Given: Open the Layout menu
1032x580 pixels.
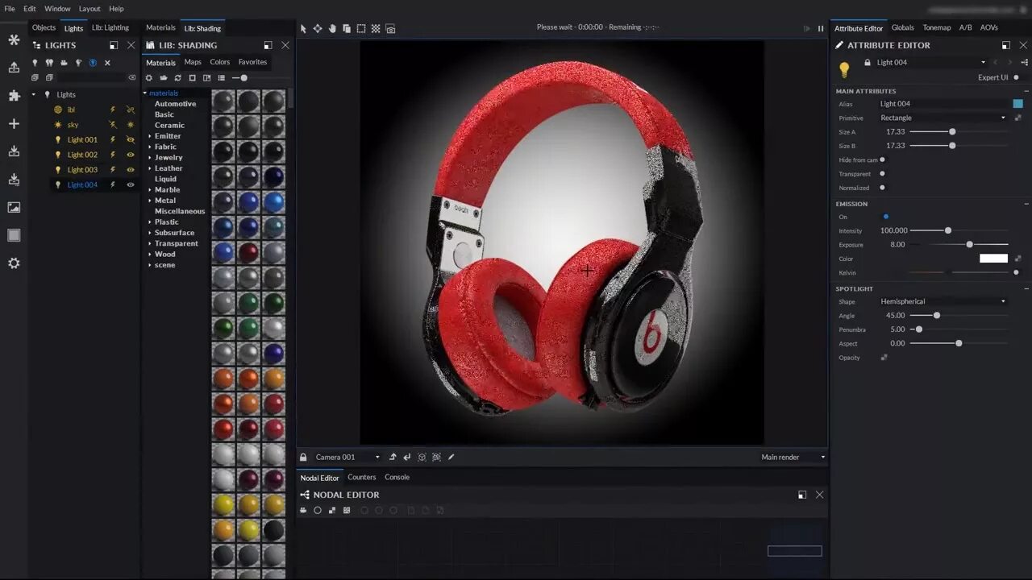Looking at the screenshot, I should (89, 8).
